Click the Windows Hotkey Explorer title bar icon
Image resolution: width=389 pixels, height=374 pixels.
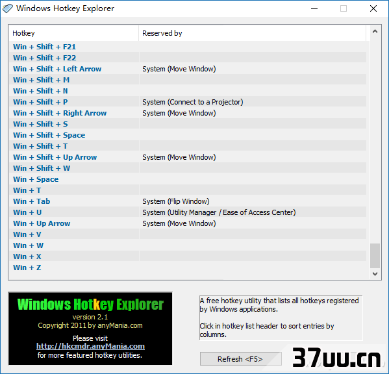coord(7,8)
